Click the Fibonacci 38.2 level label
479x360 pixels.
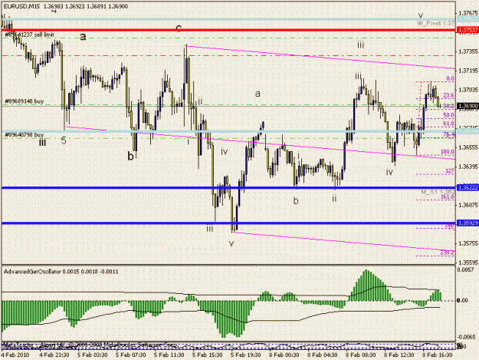pyautogui.click(x=448, y=106)
